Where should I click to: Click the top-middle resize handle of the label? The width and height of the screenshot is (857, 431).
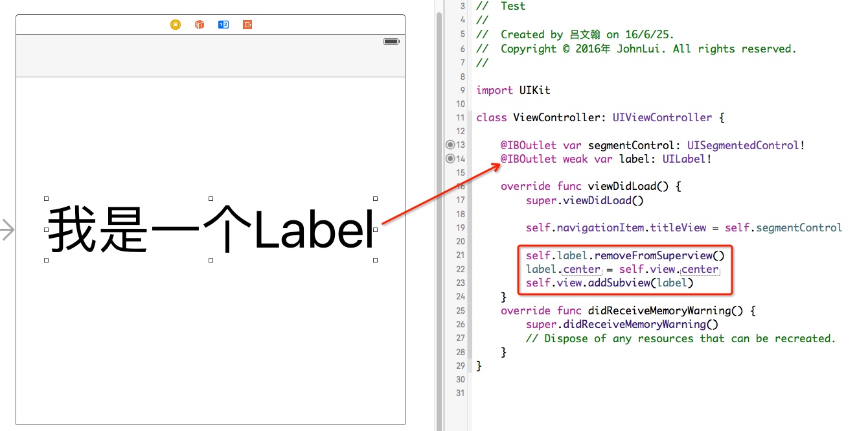pos(211,198)
